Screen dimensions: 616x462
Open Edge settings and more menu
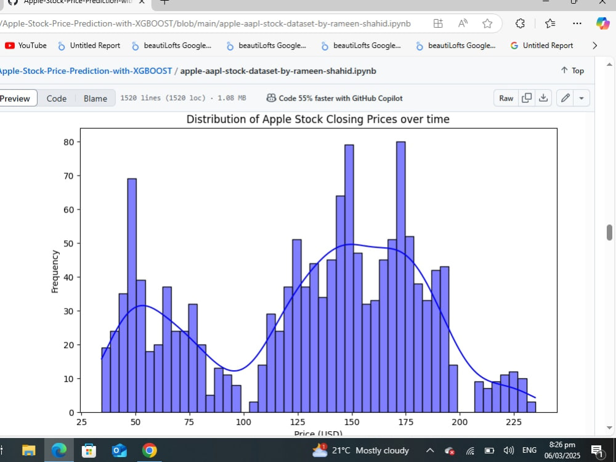pos(577,23)
